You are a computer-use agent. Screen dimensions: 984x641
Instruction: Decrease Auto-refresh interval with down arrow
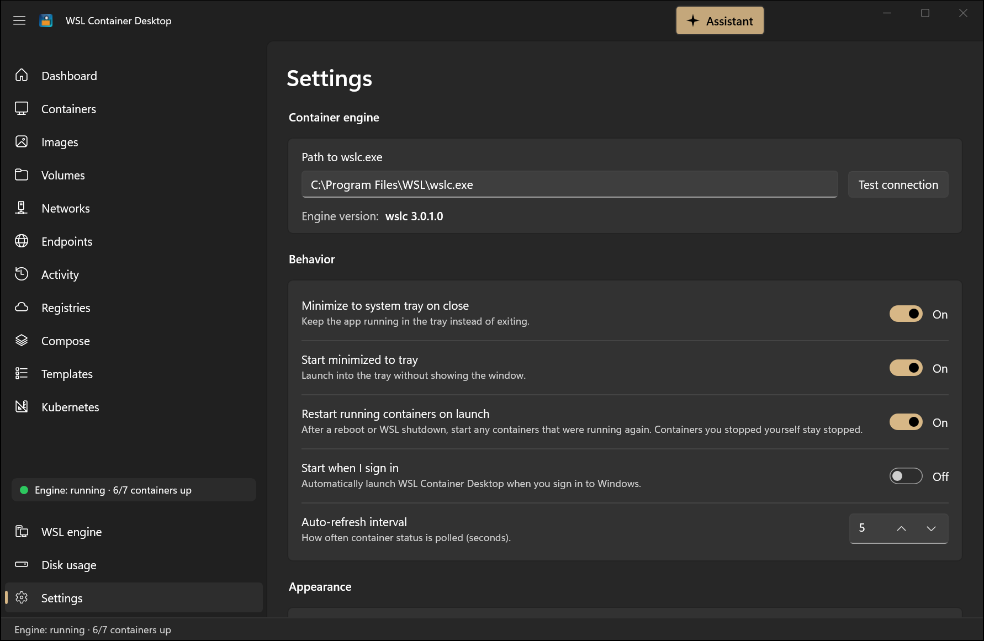pos(931,528)
